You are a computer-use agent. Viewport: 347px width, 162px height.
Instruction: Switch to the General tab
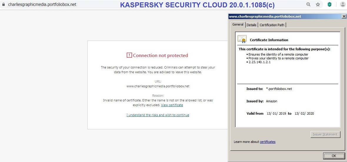(238, 25)
